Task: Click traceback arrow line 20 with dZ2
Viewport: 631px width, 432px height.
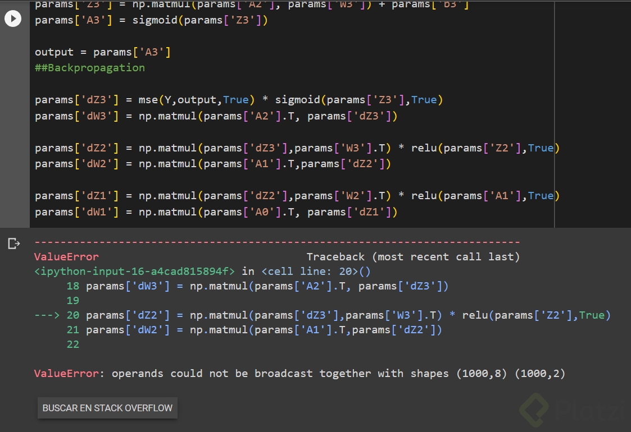Action: click(323, 315)
